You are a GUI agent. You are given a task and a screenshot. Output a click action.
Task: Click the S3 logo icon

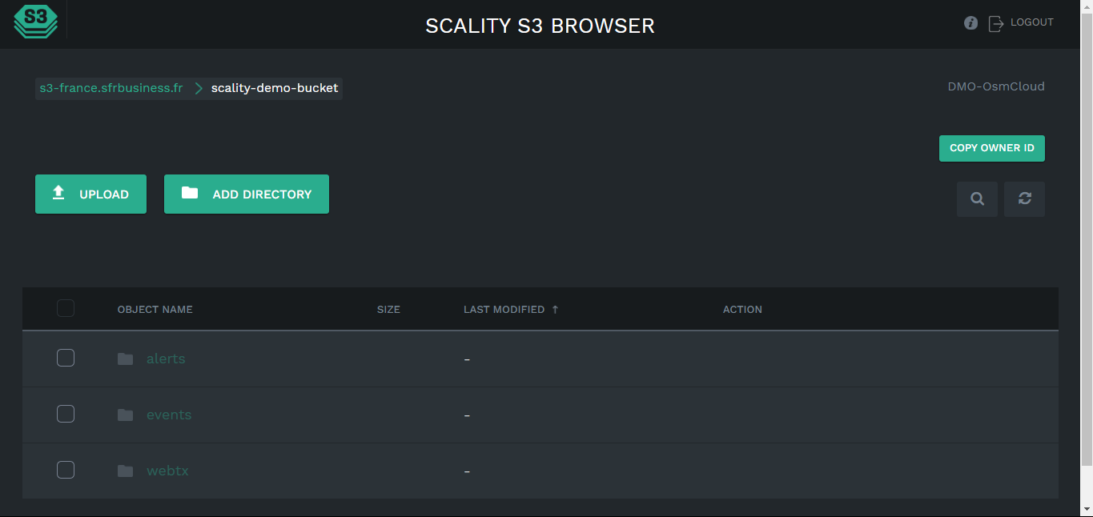point(36,22)
